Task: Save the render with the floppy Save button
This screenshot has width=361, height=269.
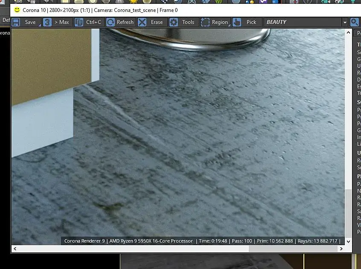Action: click(x=26, y=22)
